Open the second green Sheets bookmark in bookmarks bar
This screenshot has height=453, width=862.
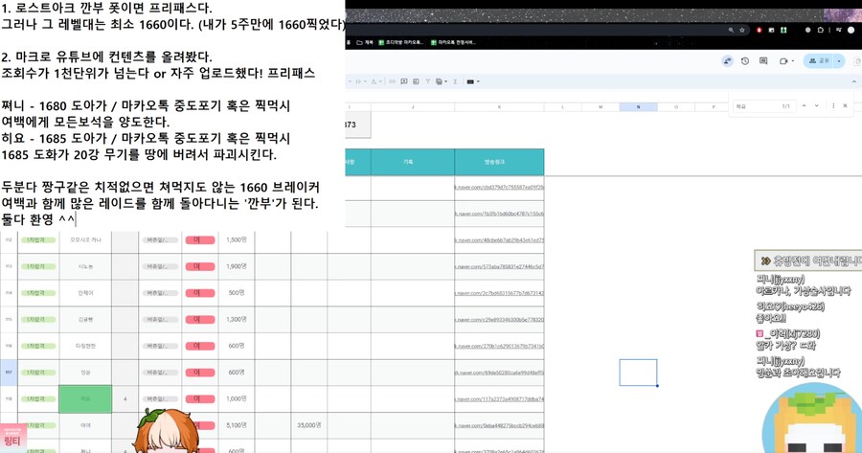point(453,42)
